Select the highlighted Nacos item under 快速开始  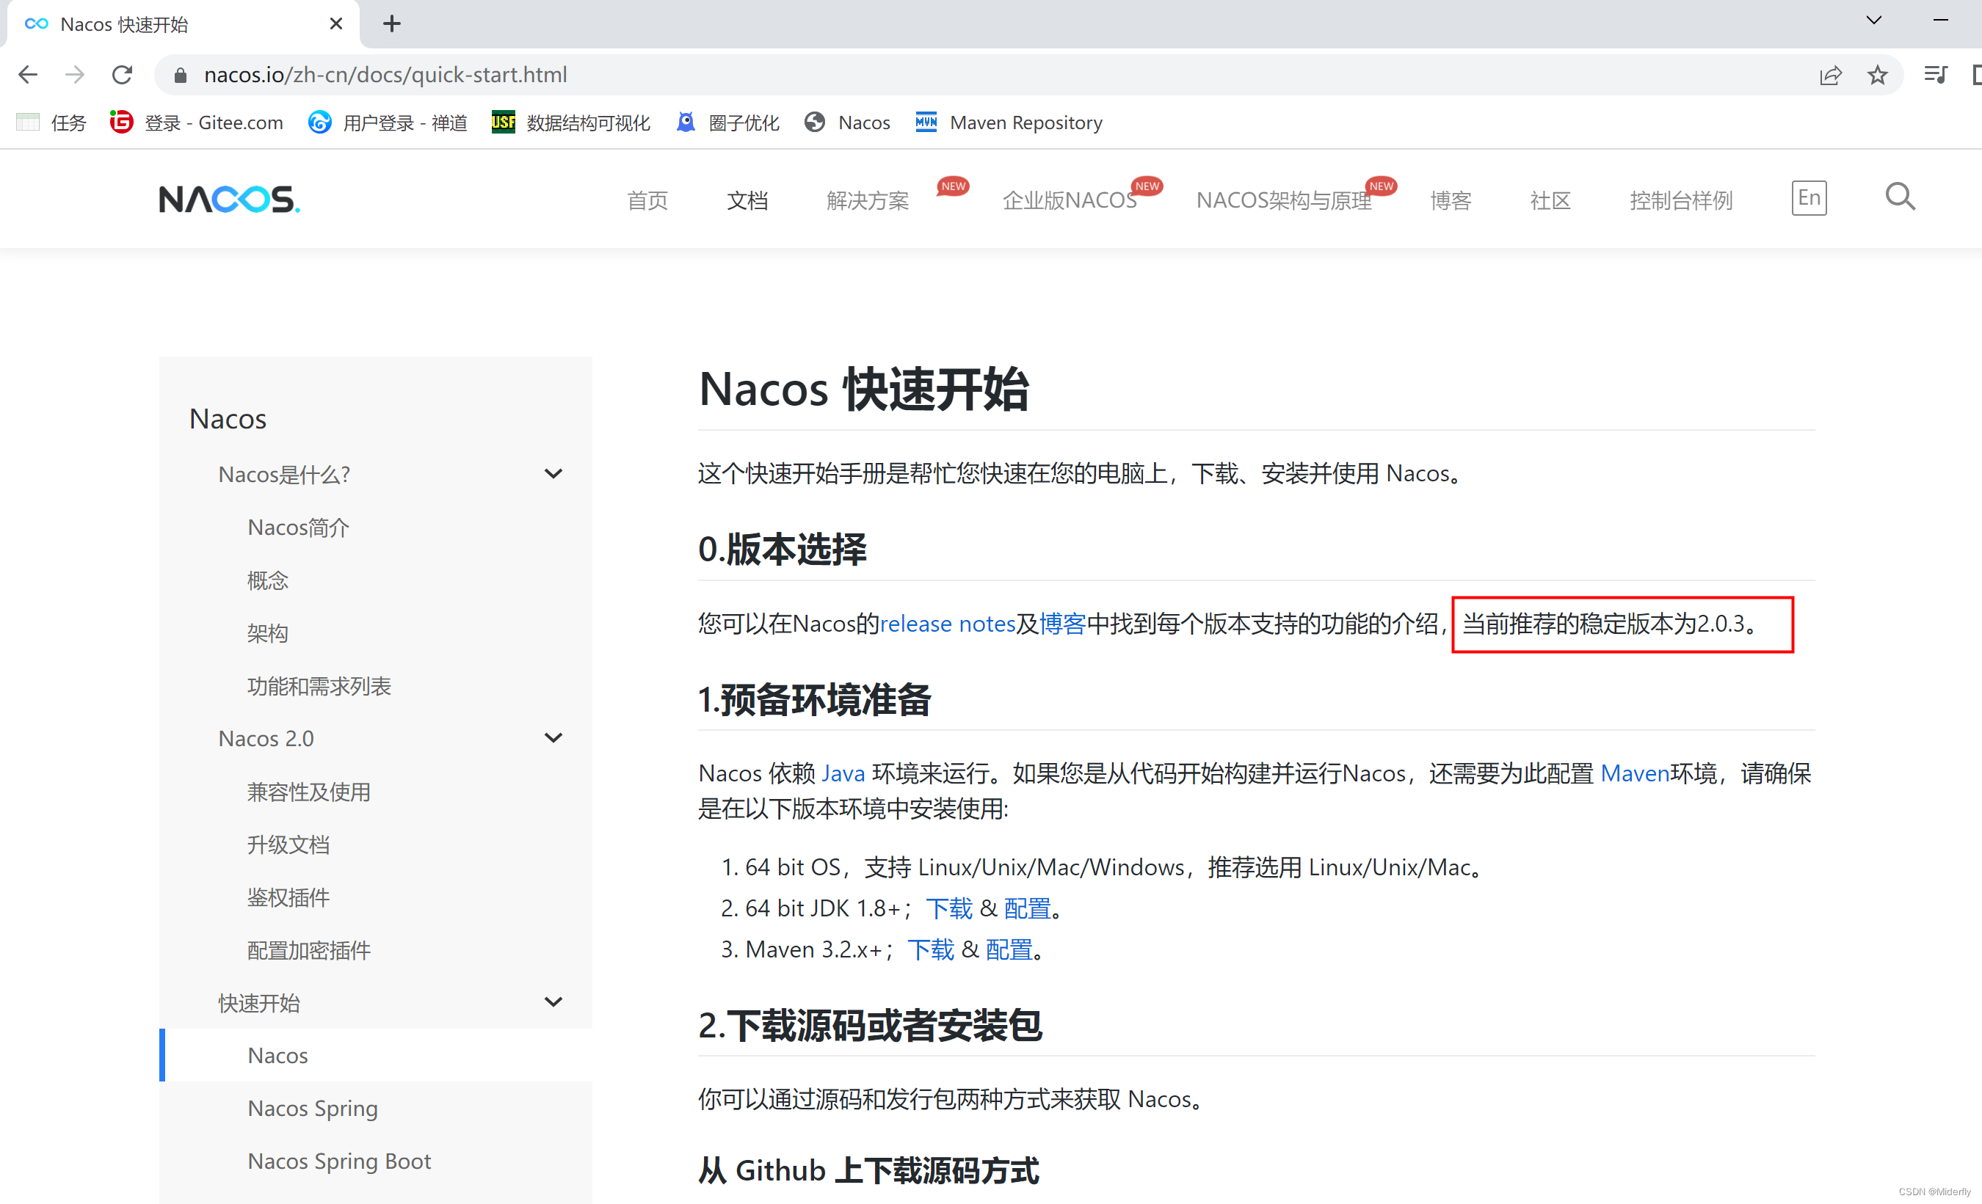[x=376, y=1055]
